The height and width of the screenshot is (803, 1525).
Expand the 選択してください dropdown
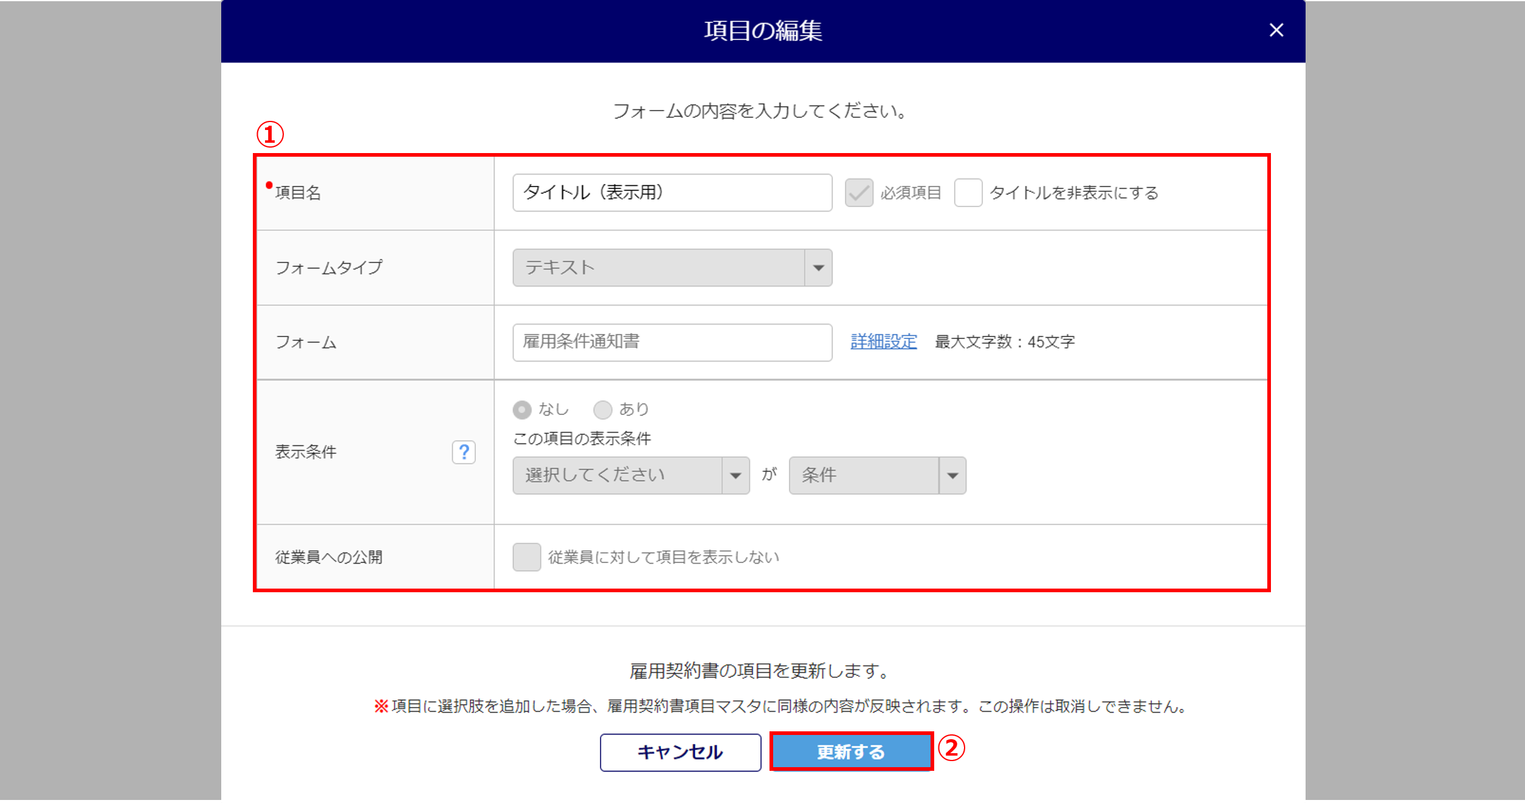617,476
